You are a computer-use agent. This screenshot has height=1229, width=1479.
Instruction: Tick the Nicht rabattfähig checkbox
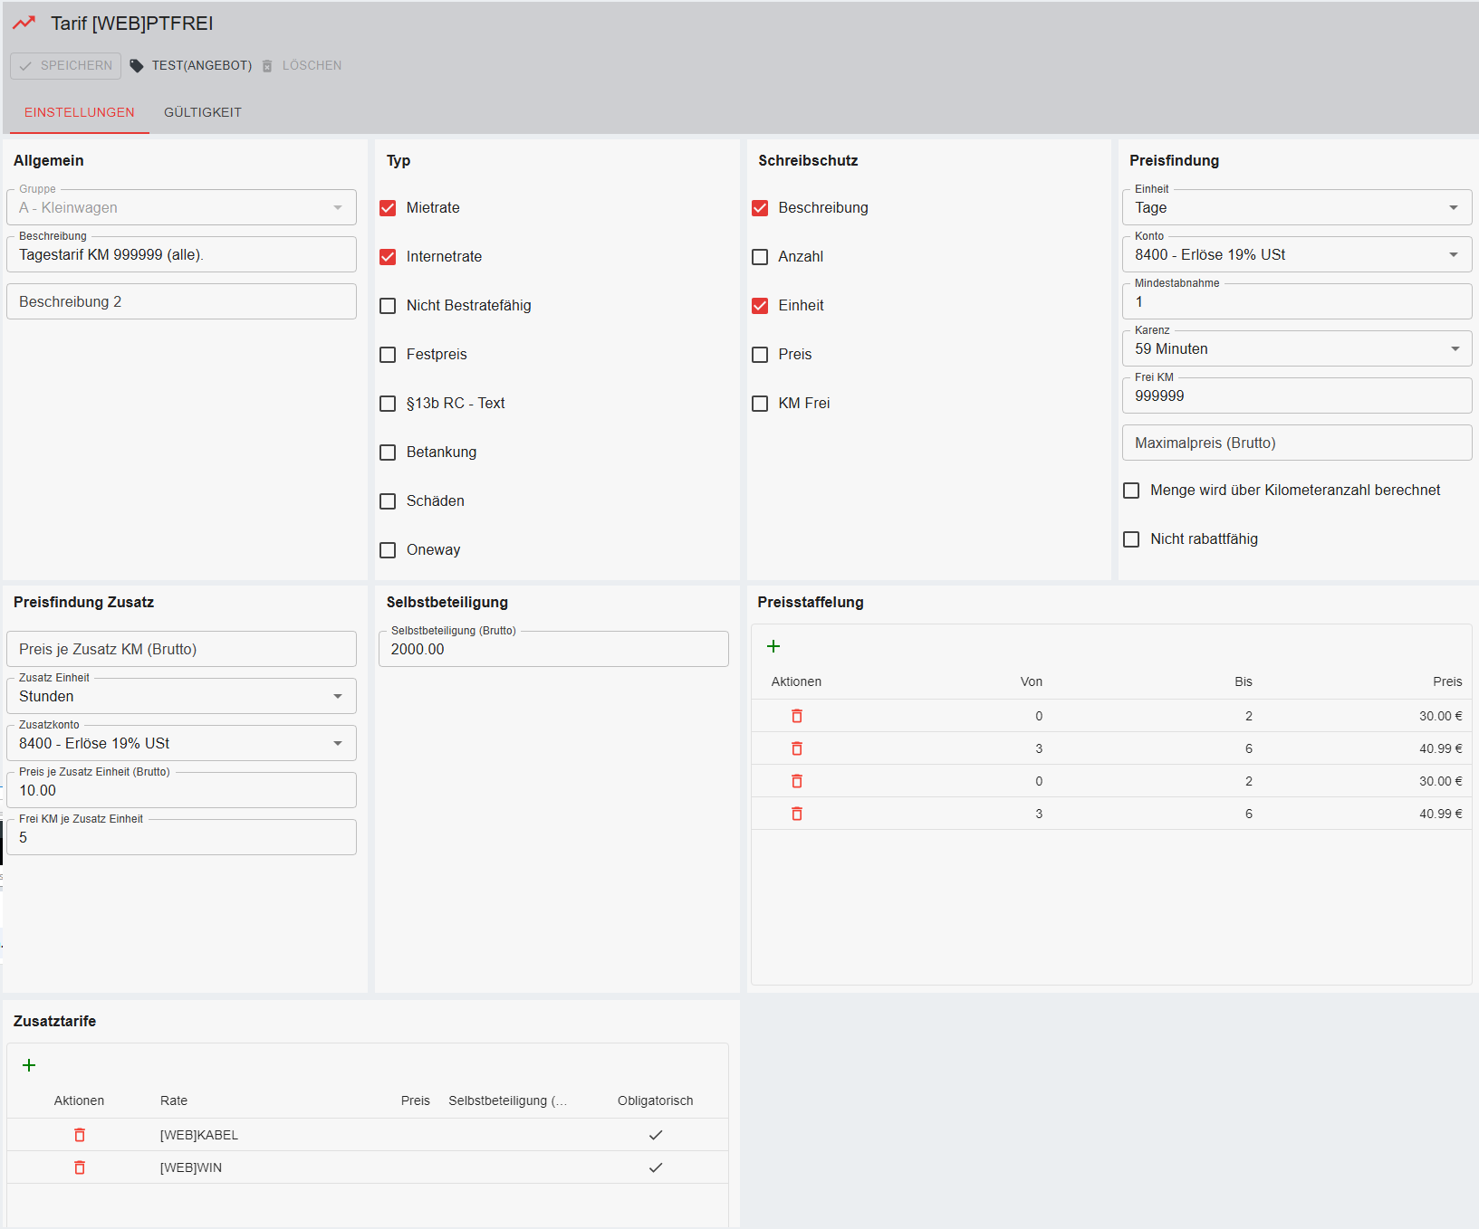coord(1131,539)
